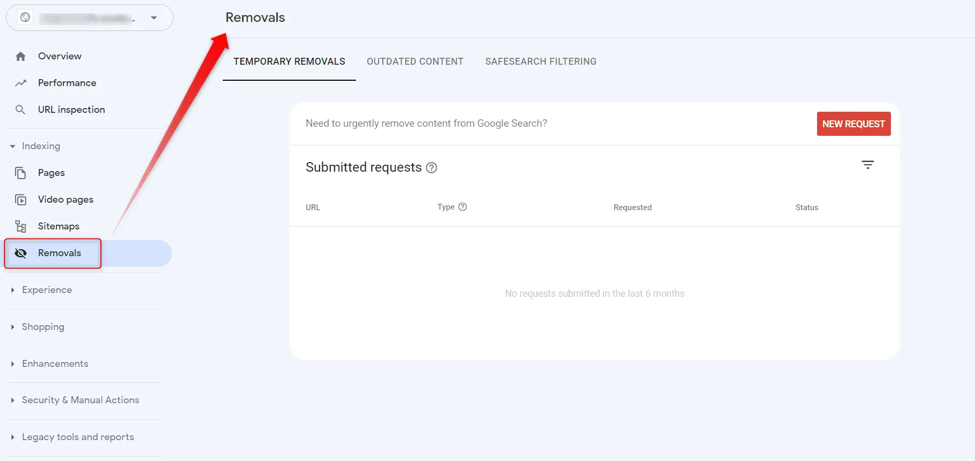Click the Status column header
The width and height of the screenshot is (975, 461).
click(807, 208)
